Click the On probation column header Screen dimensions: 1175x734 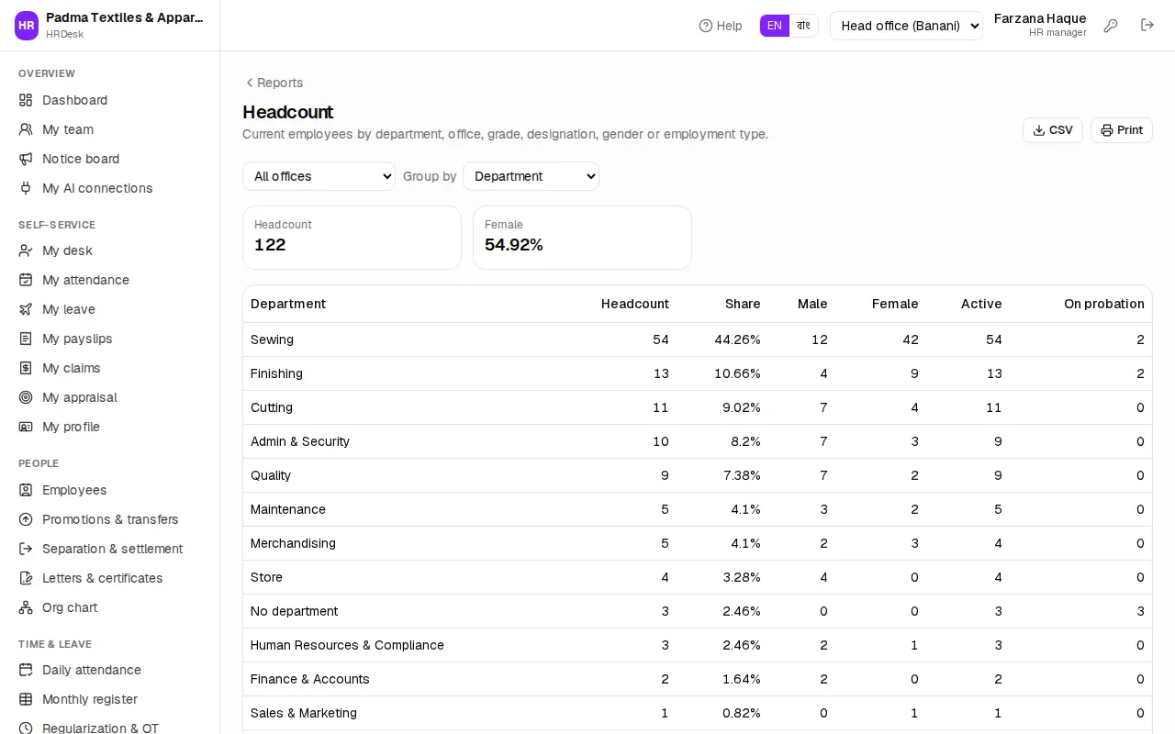point(1104,304)
